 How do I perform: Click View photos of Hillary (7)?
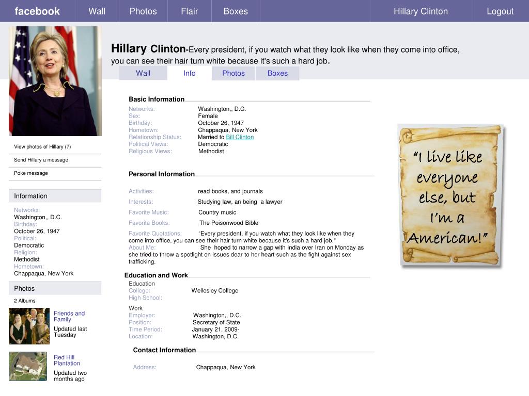(42, 146)
